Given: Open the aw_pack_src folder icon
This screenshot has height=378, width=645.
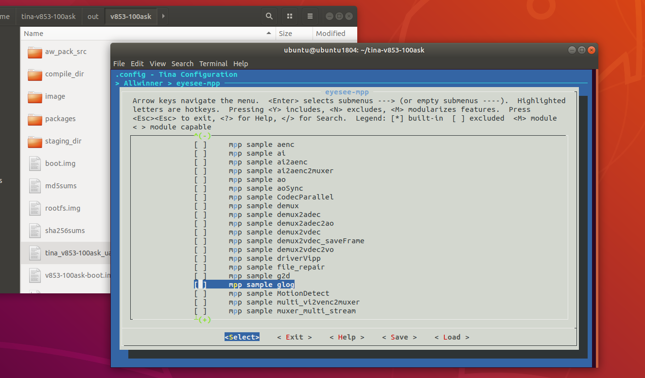Looking at the screenshot, I should coord(35,52).
